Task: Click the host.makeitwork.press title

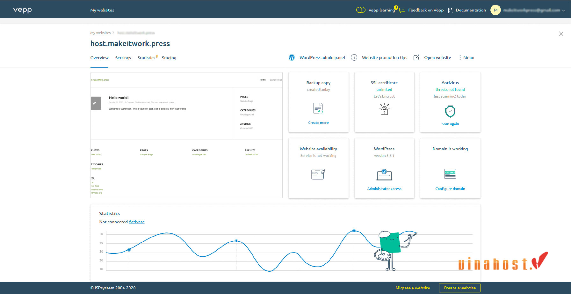Action: point(130,44)
